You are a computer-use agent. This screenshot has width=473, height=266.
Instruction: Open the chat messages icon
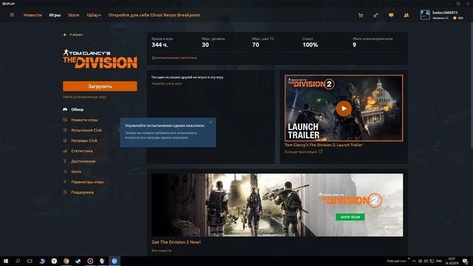tap(391, 15)
